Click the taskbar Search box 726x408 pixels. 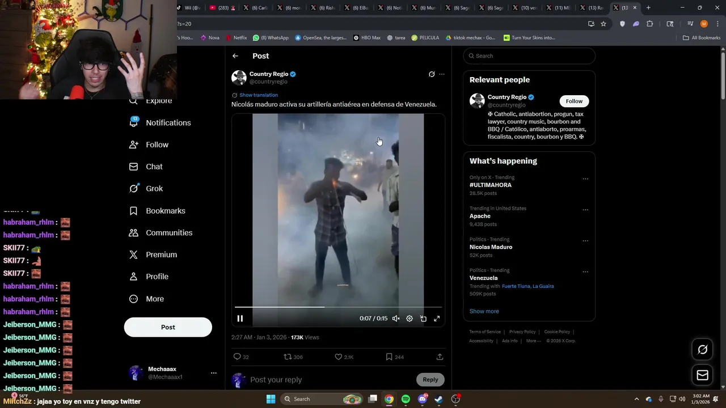tap(322, 399)
